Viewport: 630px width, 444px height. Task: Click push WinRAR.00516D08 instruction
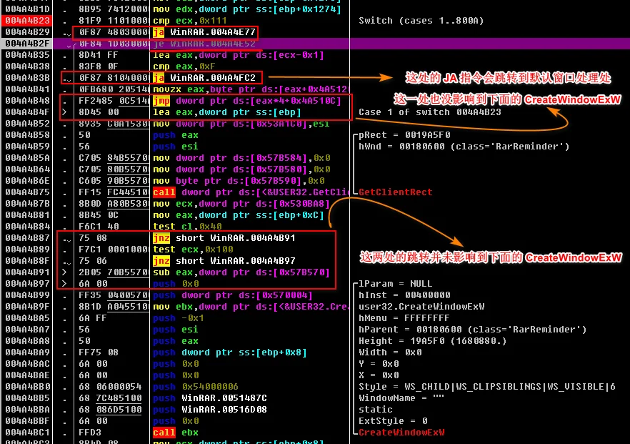[x=210, y=410]
